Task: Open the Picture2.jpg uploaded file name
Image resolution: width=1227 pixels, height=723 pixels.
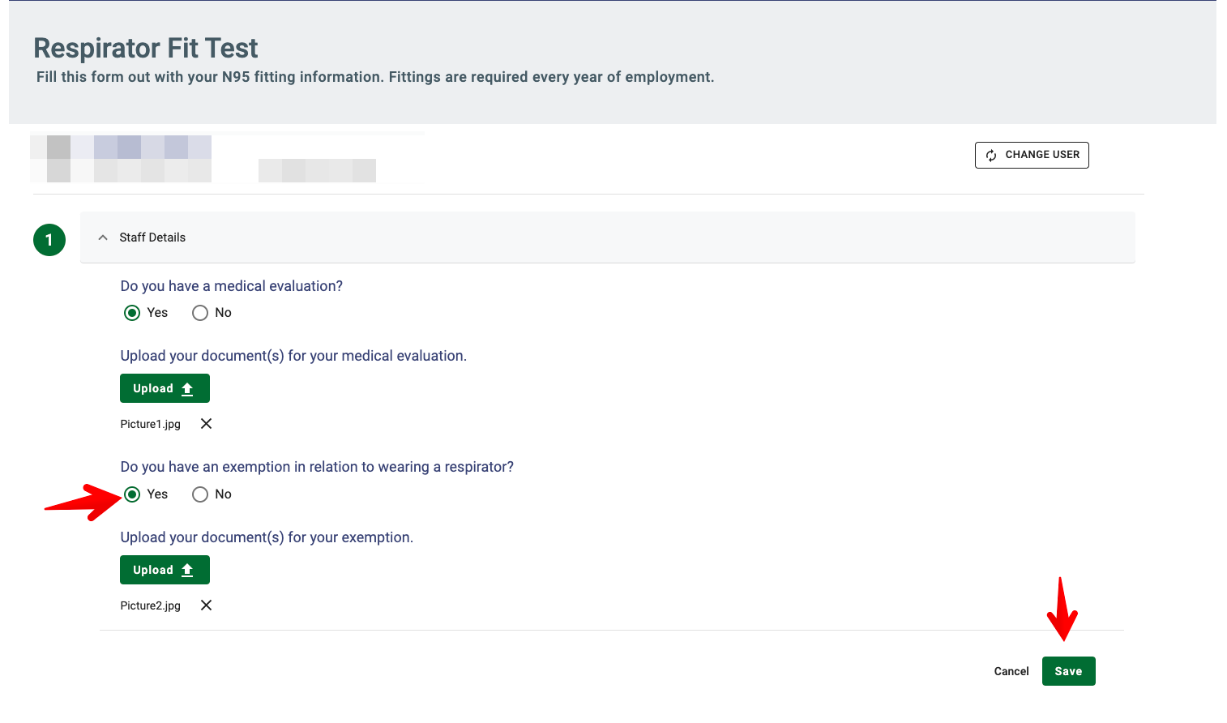Action: point(151,605)
